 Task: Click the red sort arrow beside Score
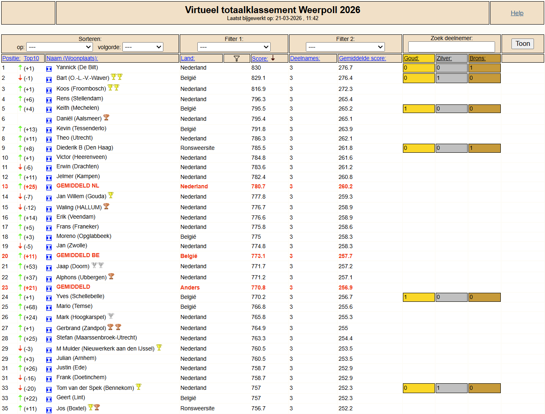pyautogui.click(x=273, y=58)
